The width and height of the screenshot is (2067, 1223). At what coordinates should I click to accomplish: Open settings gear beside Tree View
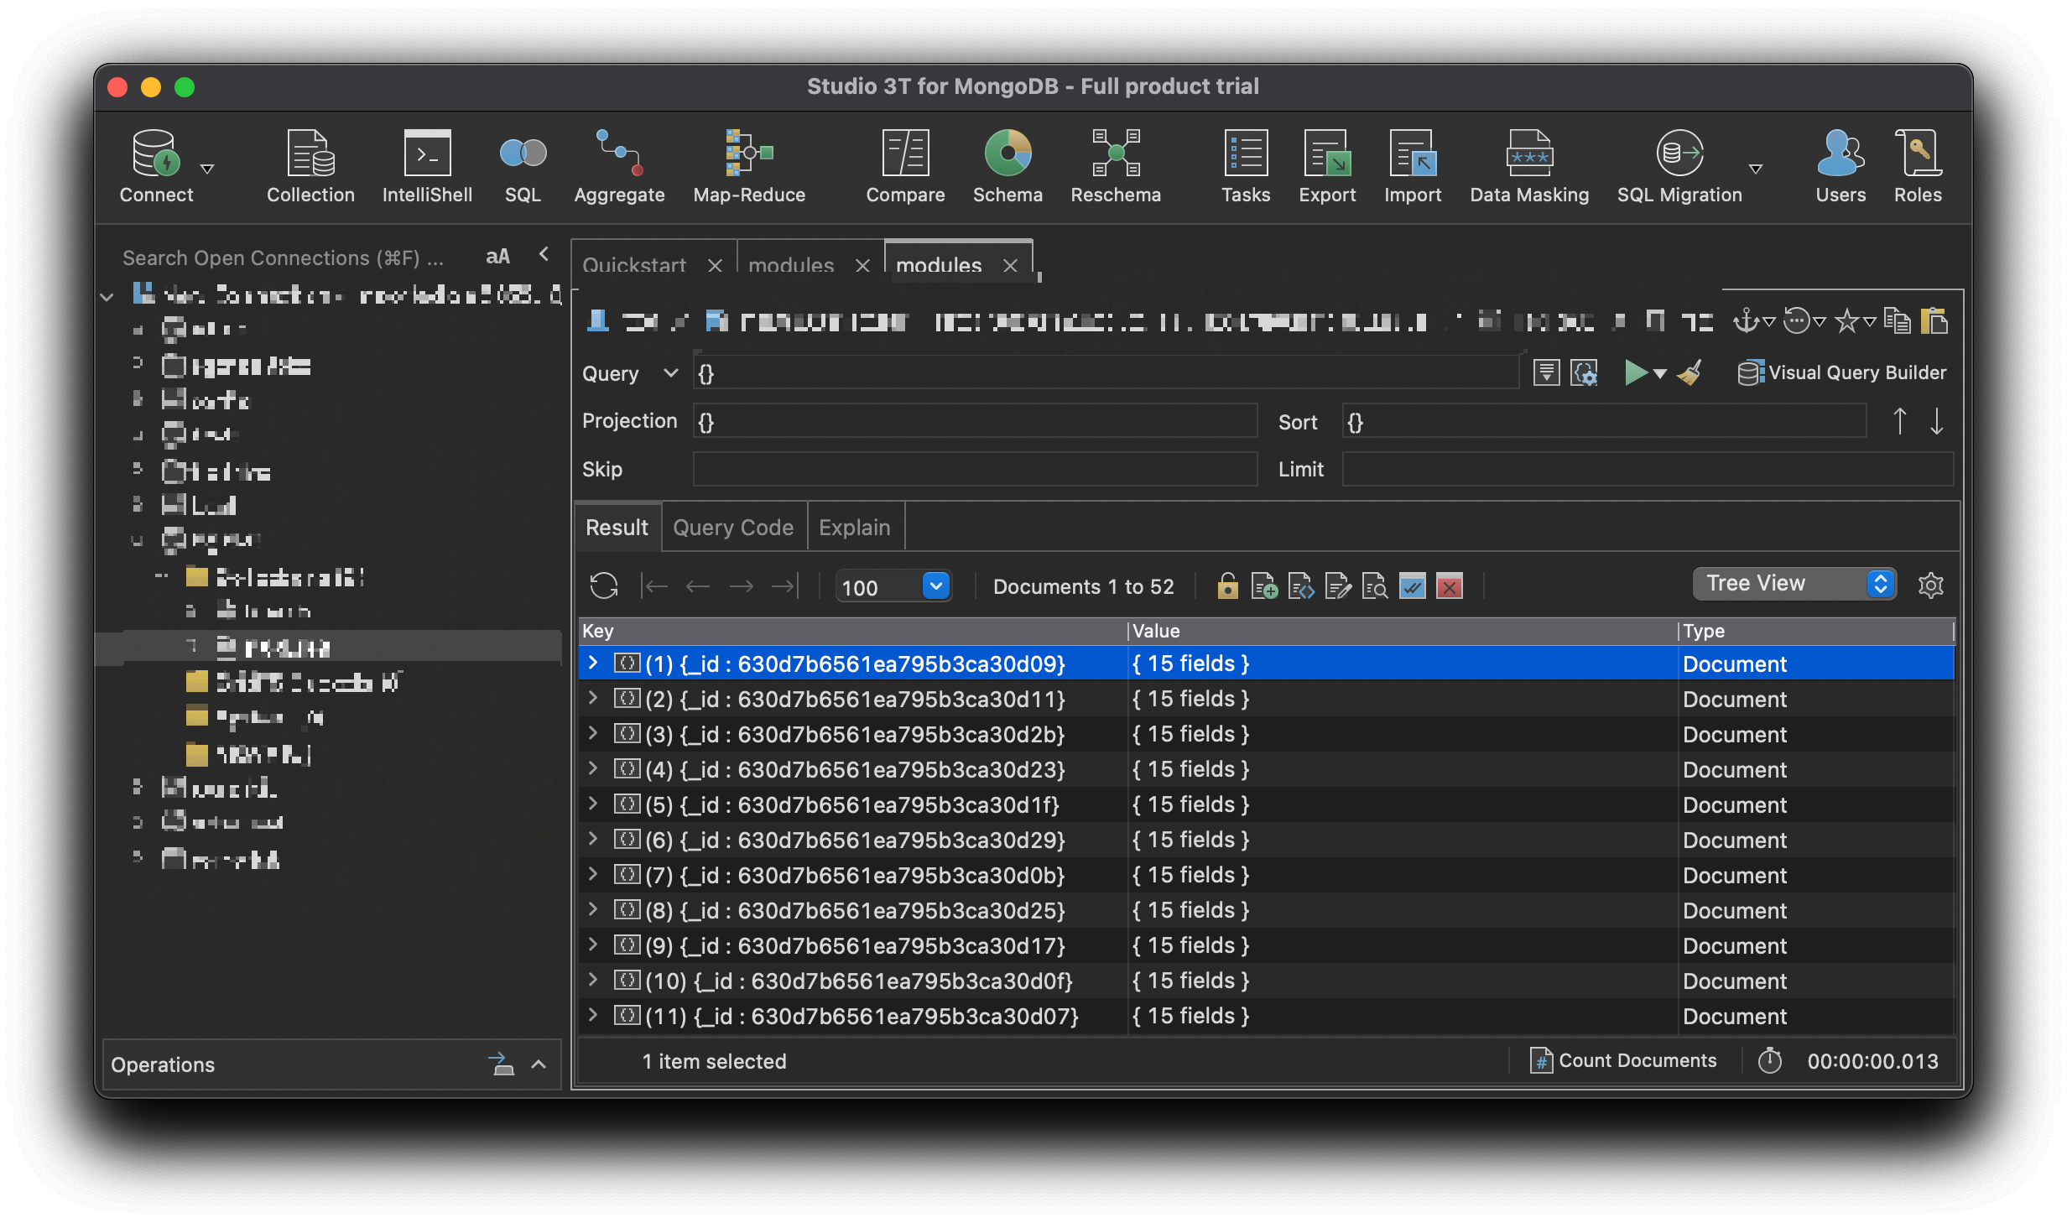1930,585
